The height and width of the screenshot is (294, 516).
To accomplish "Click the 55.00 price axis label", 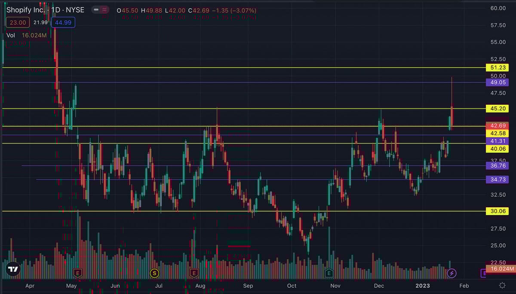I will (x=498, y=42).
